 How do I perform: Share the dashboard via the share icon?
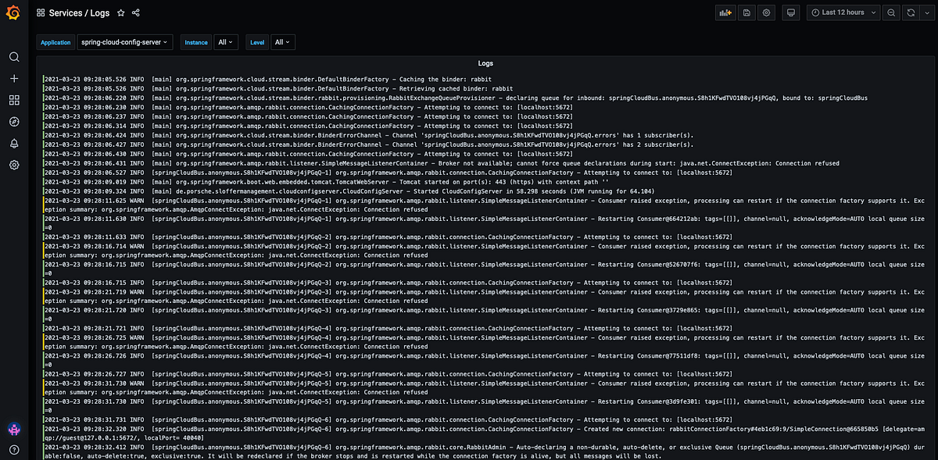pyautogui.click(x=136, y=12)
